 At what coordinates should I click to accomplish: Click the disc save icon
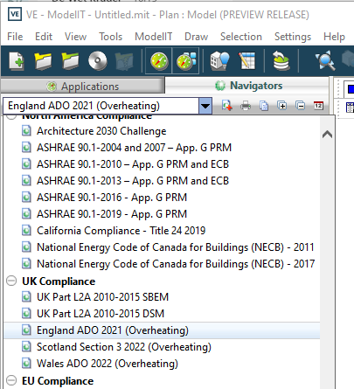[98, 61]
